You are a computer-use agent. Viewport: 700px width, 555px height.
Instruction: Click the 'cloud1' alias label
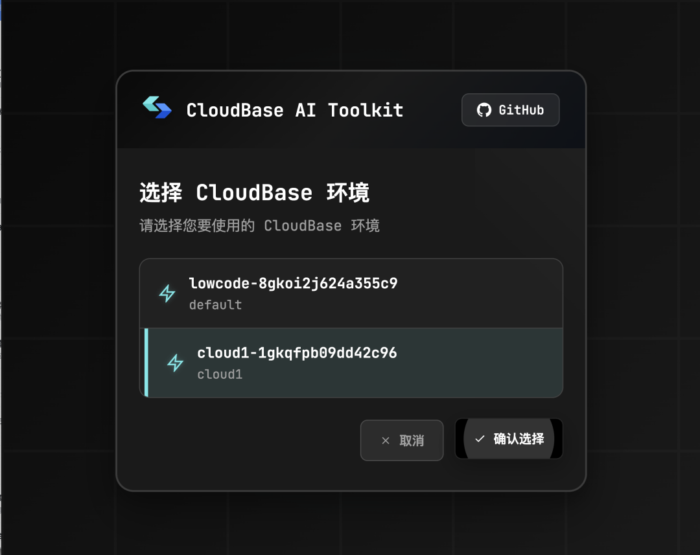(x=220, y=374)
